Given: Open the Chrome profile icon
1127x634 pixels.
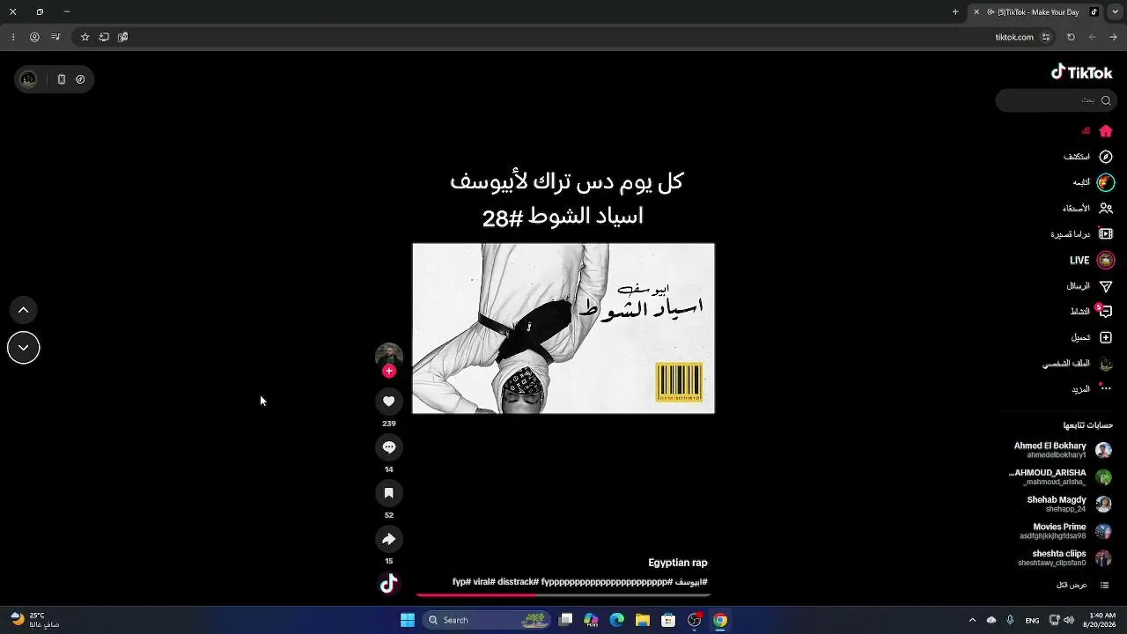Looking at the screenshot, I should (x=34, y=37).
